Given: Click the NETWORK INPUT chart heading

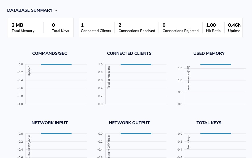Looking at the screenshot, I should pyautogui.click(x=49, y=123).
